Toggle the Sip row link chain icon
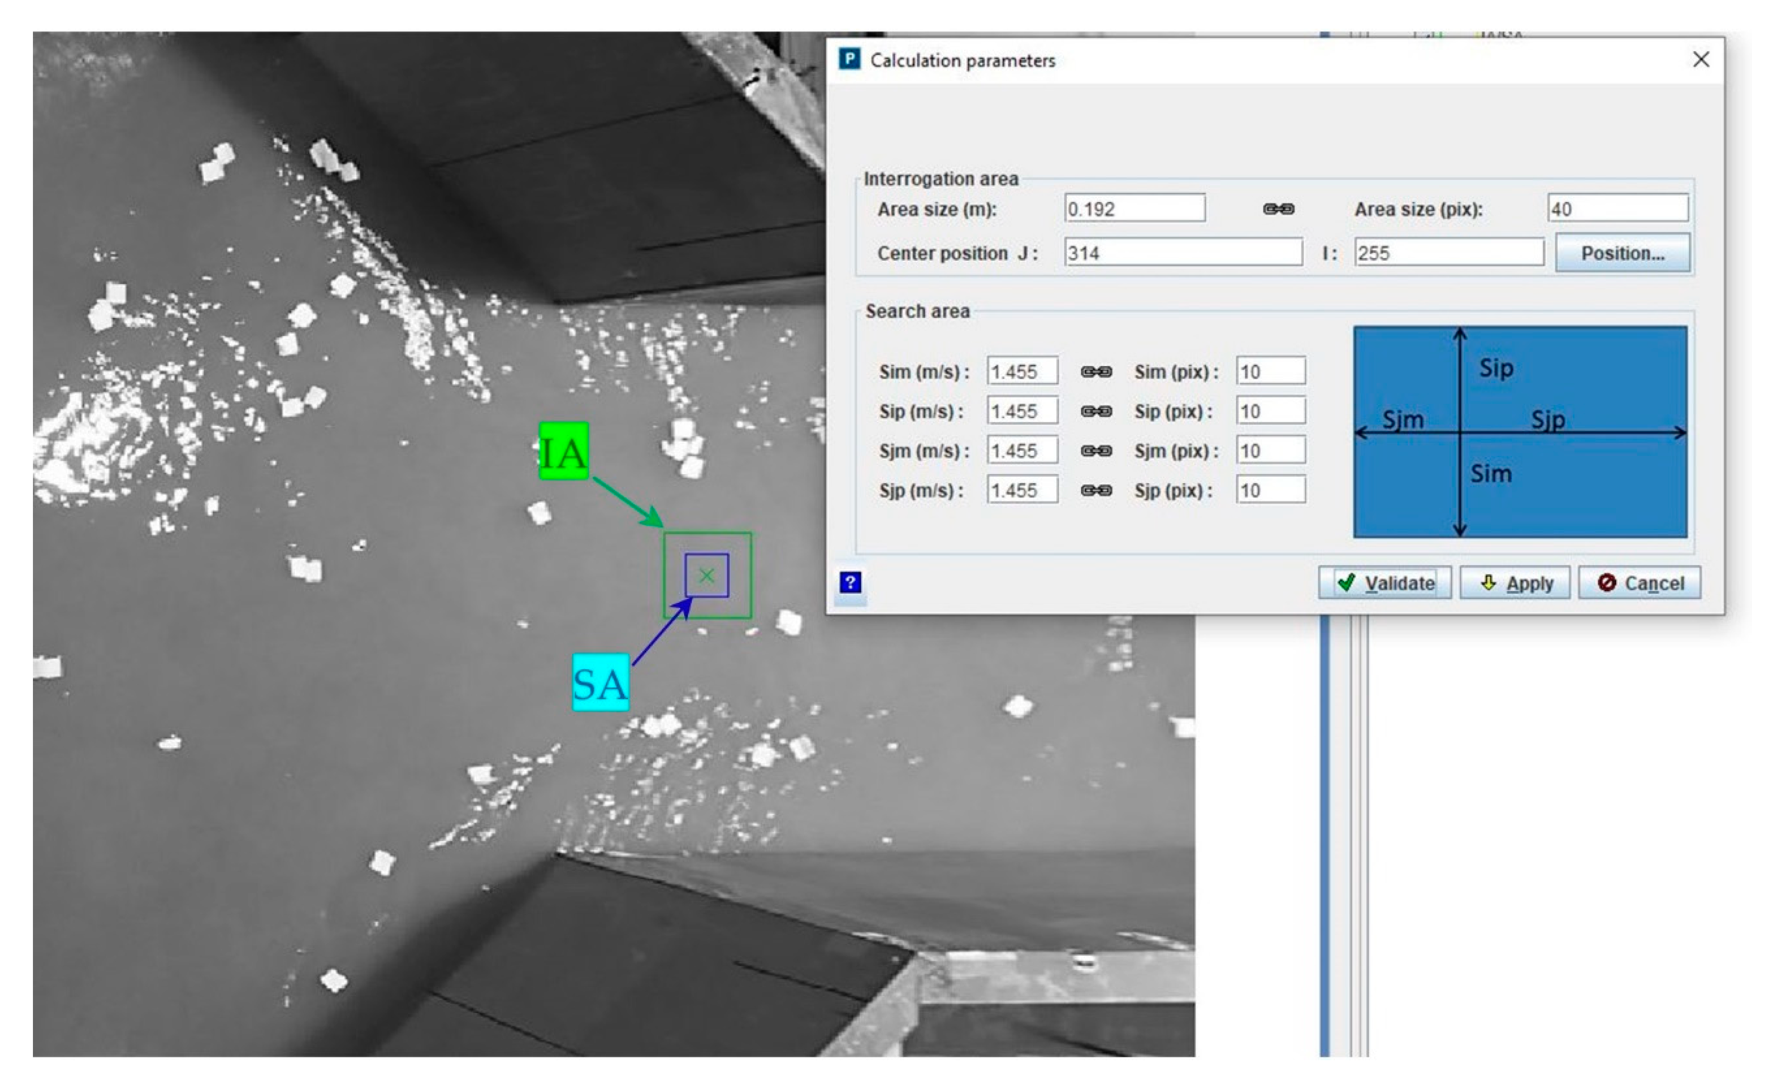The width and height of the screenshot is (1773, 1086). pos(1096,411)
